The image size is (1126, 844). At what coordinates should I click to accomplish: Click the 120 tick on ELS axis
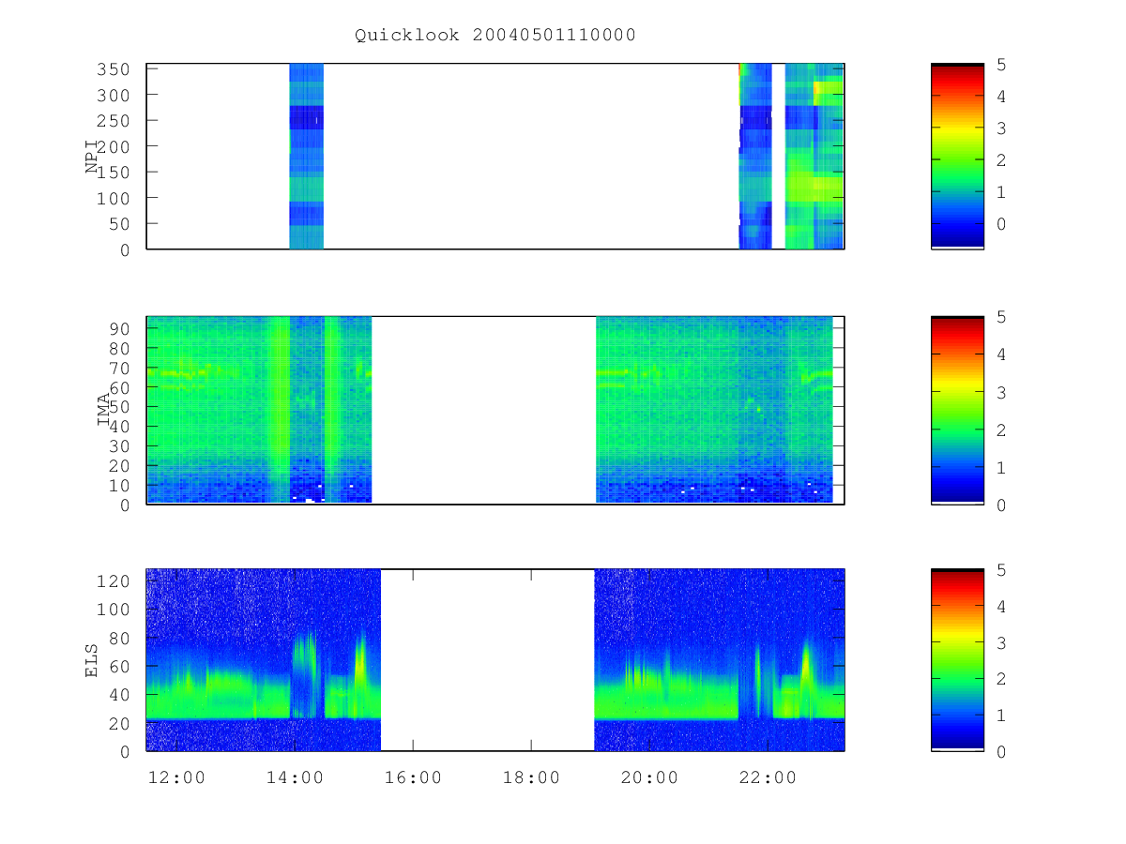[114, 580]
